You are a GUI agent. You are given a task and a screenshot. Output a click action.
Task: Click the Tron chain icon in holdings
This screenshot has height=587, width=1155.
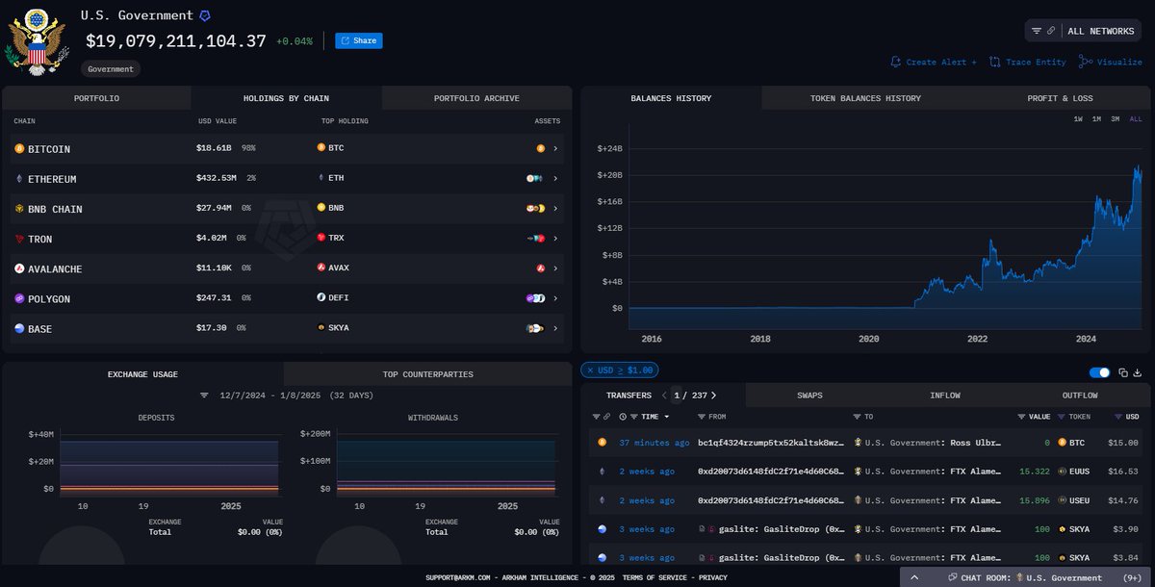click(18, 239)
